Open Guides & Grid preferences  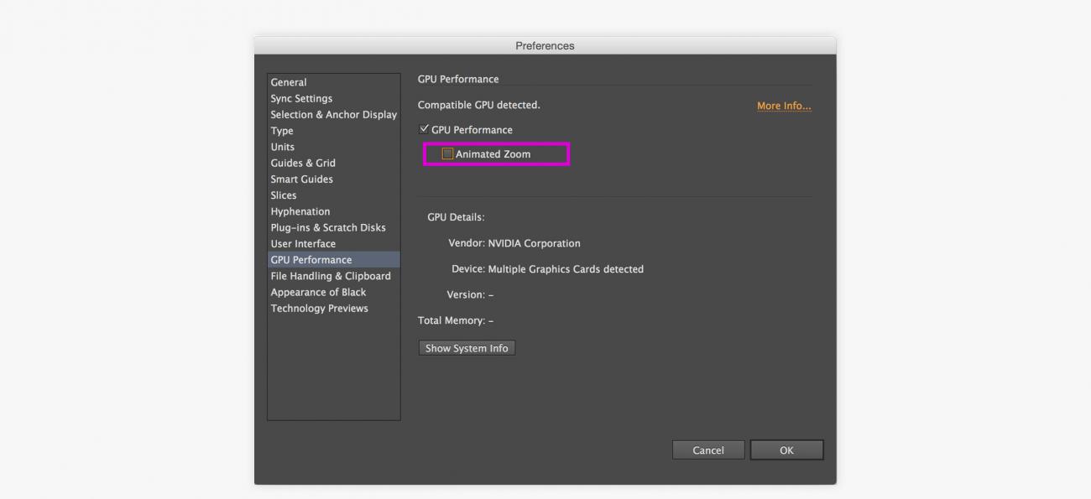pos(333,163)
